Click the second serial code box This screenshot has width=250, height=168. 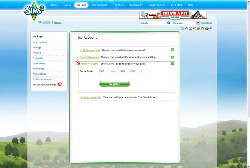pos(115,71)
